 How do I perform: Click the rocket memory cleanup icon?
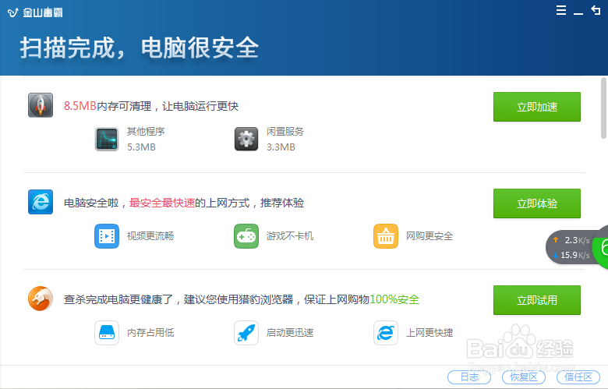pyautogui.click(x=41, y=105)
